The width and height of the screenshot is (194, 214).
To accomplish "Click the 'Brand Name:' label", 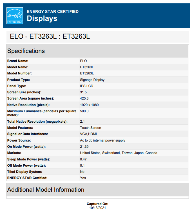I will [18, 61].
